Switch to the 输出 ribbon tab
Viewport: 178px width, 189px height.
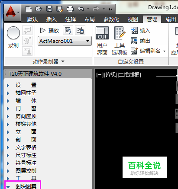[171, 19]
